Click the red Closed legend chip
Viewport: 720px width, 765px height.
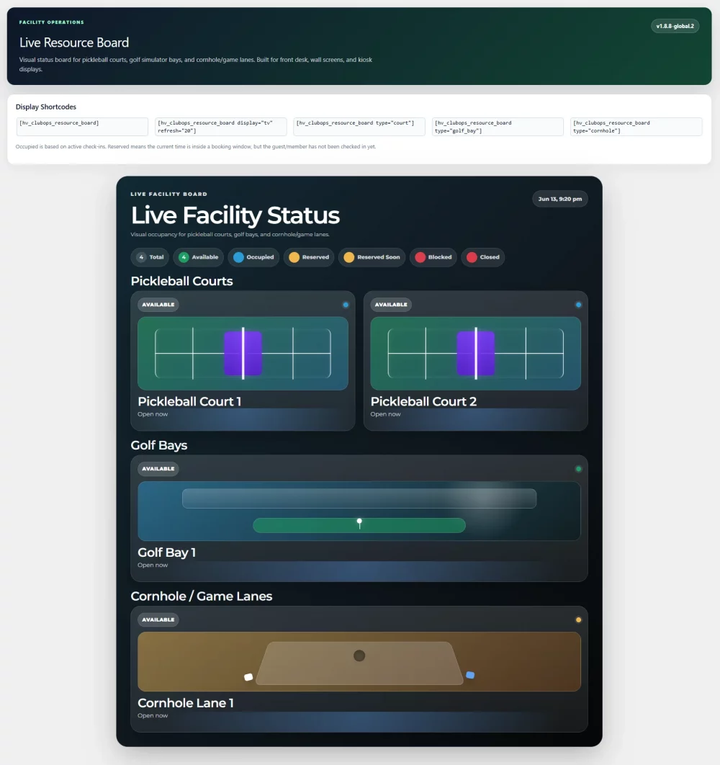tap(483, 257)
